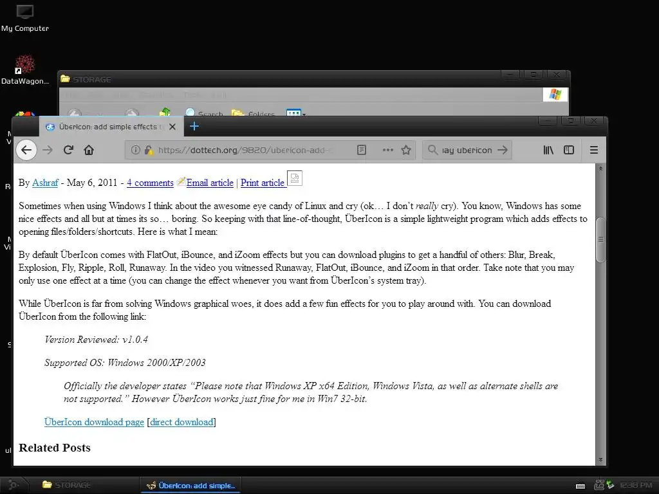
Task: Click the keyboard tray icon
Action: tap(580, 486)
